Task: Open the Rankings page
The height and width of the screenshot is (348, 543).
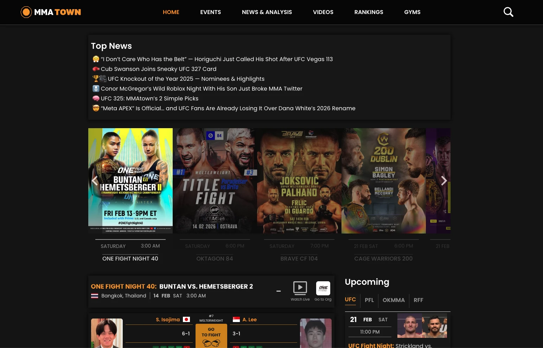Action: click(369, 12)
